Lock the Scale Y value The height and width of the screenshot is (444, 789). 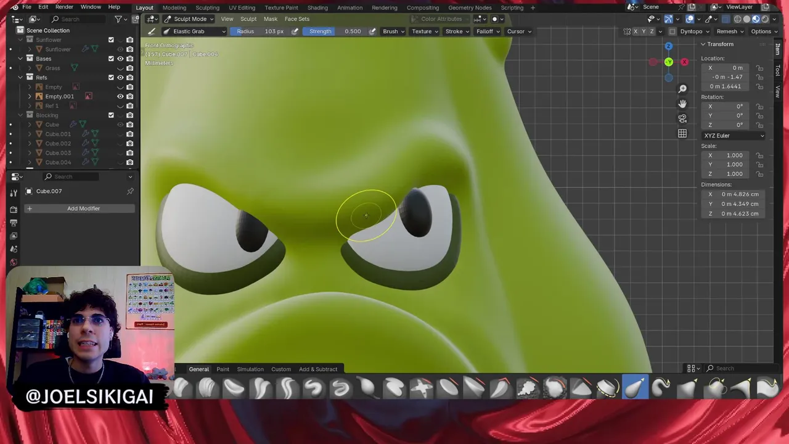[760, 165]
